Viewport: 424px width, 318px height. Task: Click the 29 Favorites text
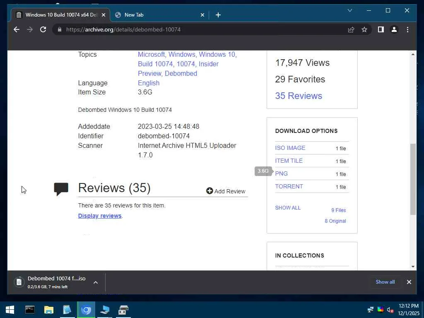click(x=300, y=79)
